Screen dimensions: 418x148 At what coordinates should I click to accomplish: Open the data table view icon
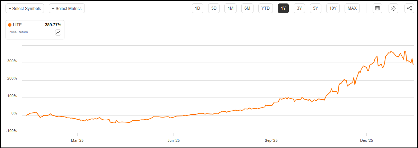pyautogui.click(x=377, y=8)
